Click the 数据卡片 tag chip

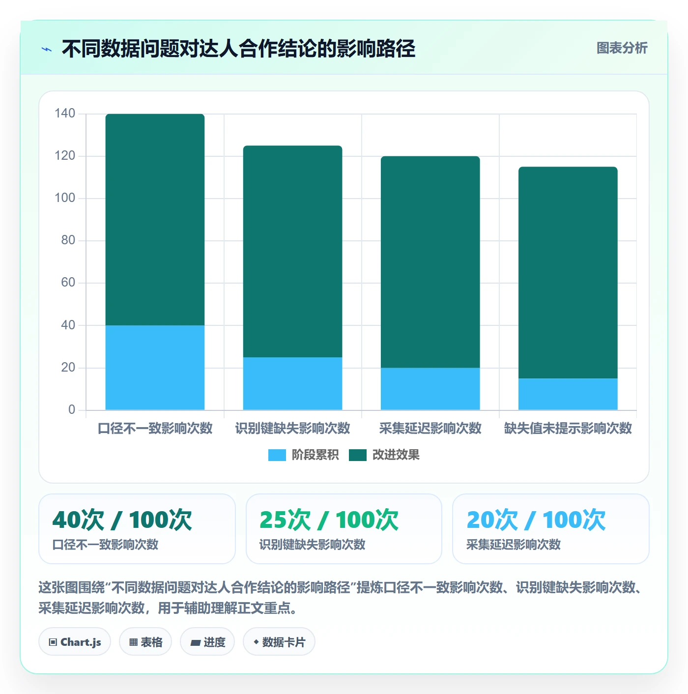click(x=279, y=642)
